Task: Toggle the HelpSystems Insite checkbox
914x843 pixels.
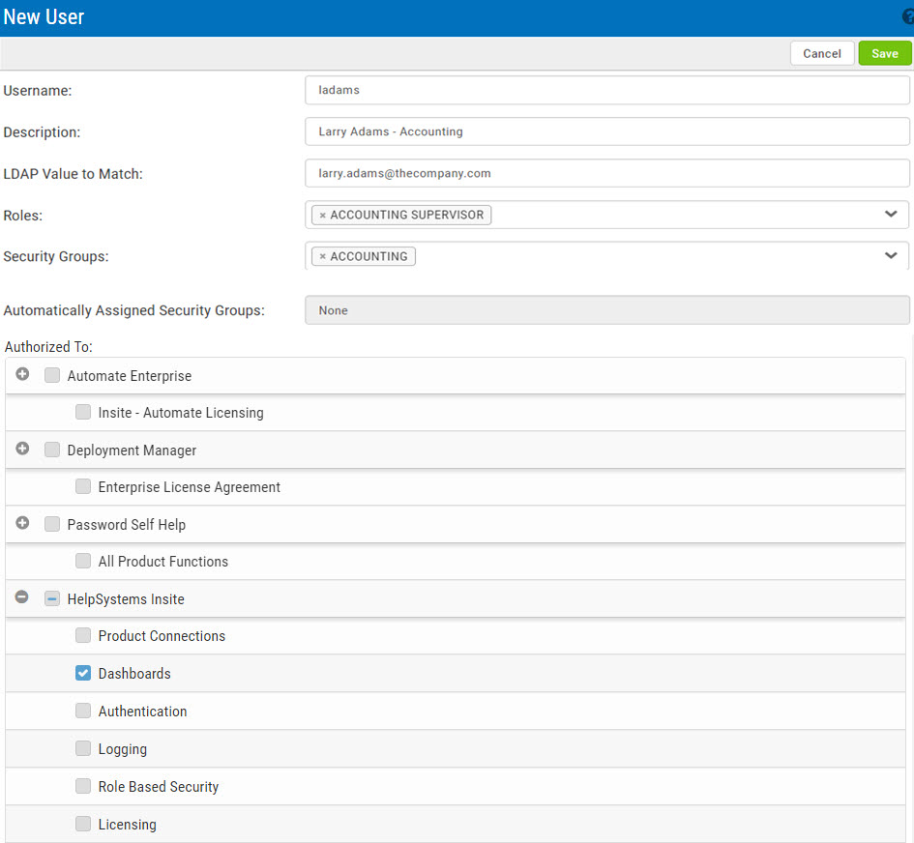Action: click(52, 598)
